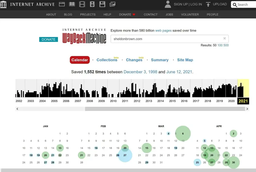Screen dimensions: 256x172
Task: Open the DONATE menu item
Action: (x=125, y=15)
